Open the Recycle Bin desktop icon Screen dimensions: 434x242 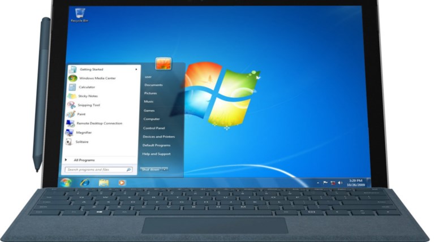pos(80,15)
